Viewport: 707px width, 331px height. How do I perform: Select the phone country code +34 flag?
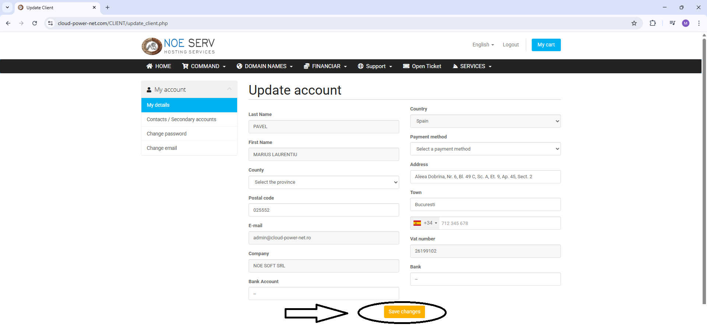click(x=425, y=223)
